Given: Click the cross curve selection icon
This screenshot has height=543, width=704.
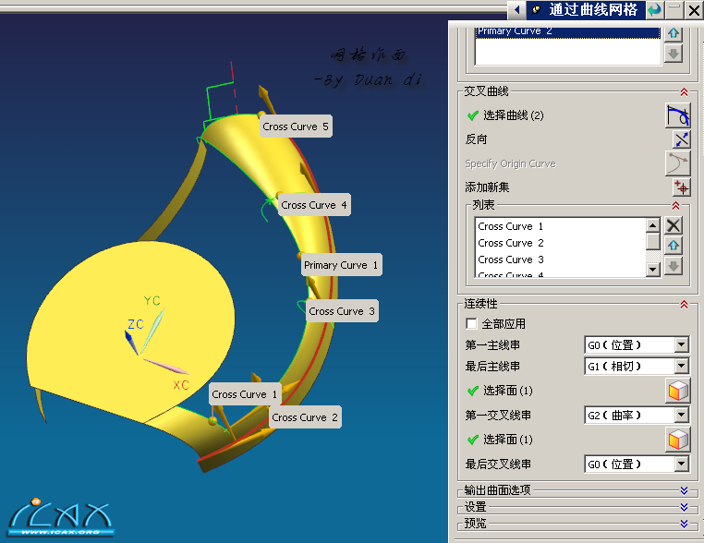Looking at the screenshot, I should tap(677, 115).
